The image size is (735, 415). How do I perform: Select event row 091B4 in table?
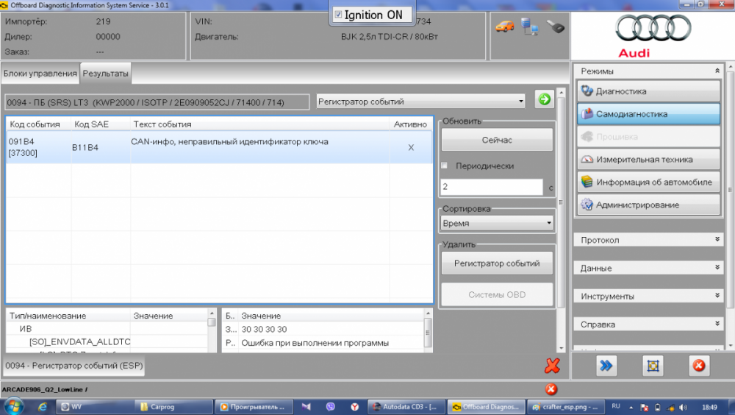219,147
